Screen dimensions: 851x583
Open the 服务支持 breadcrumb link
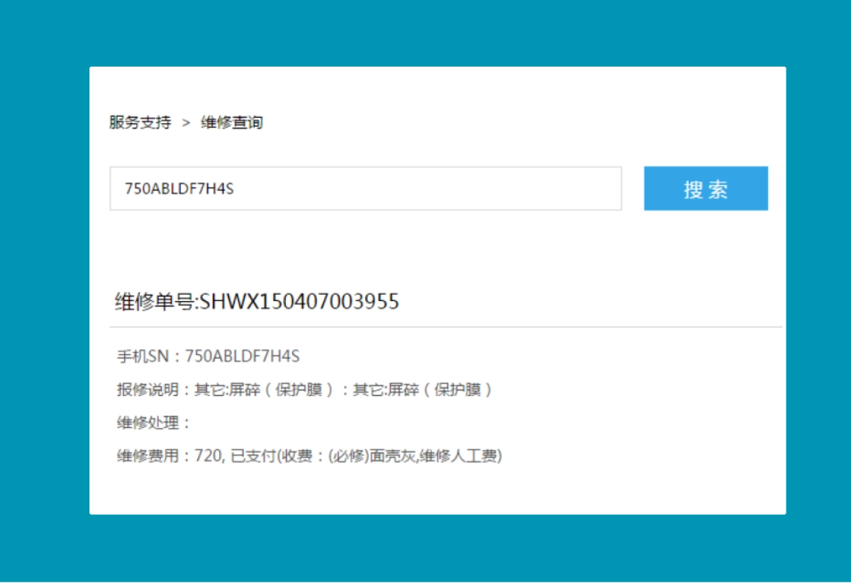click(139, 122)
